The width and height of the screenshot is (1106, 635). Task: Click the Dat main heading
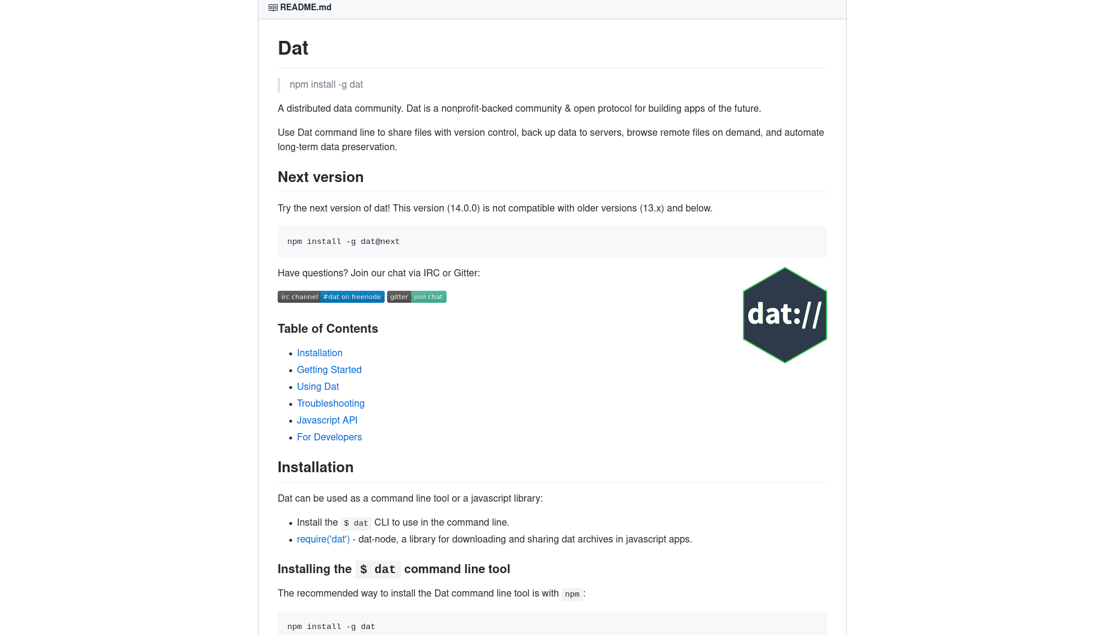pos(293,48)
